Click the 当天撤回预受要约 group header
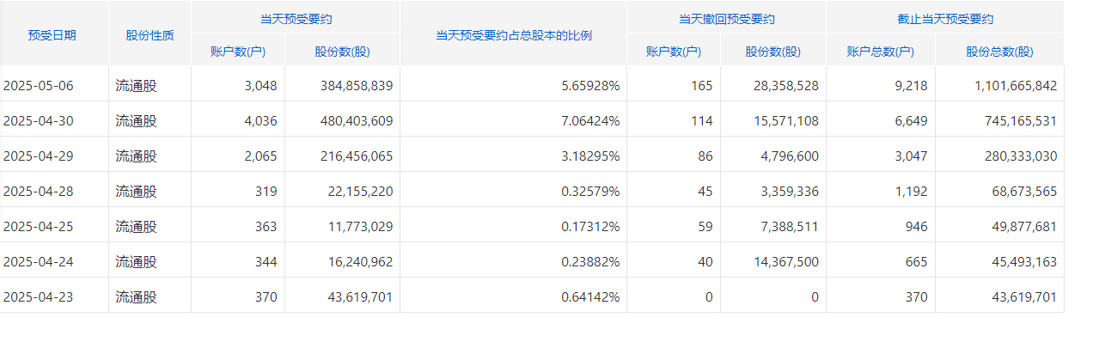 click(726, 19)
